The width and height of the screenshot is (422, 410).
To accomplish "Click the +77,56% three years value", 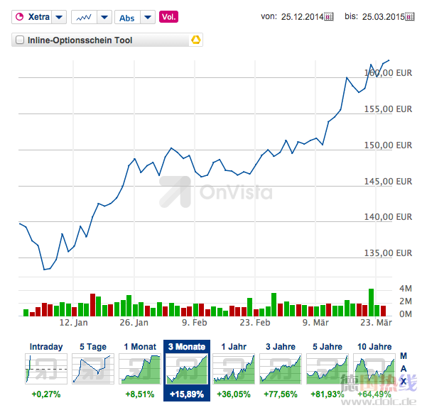I will click(x=281, y=394).
